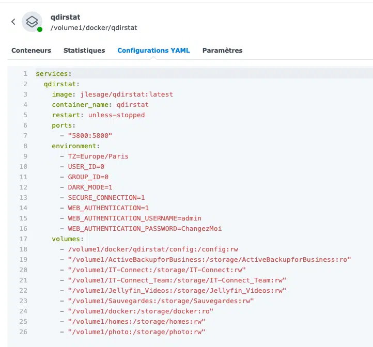
Task: Click the WEB_AUTHENTICATION_USERNAME=admin entry
Action: pyautogui.click(x=134, y=218)
